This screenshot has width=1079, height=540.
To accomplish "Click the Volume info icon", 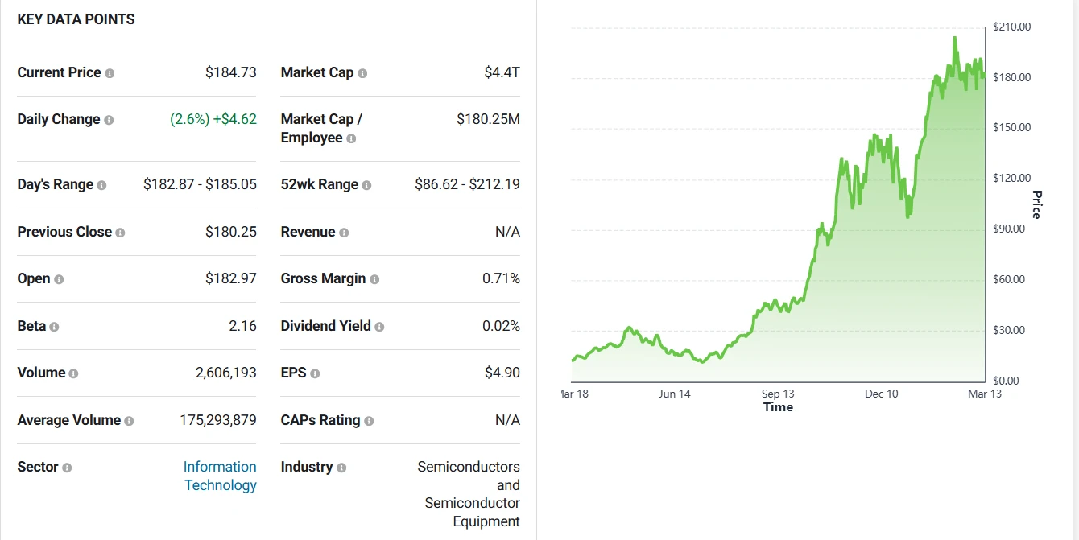I will 73,373.
